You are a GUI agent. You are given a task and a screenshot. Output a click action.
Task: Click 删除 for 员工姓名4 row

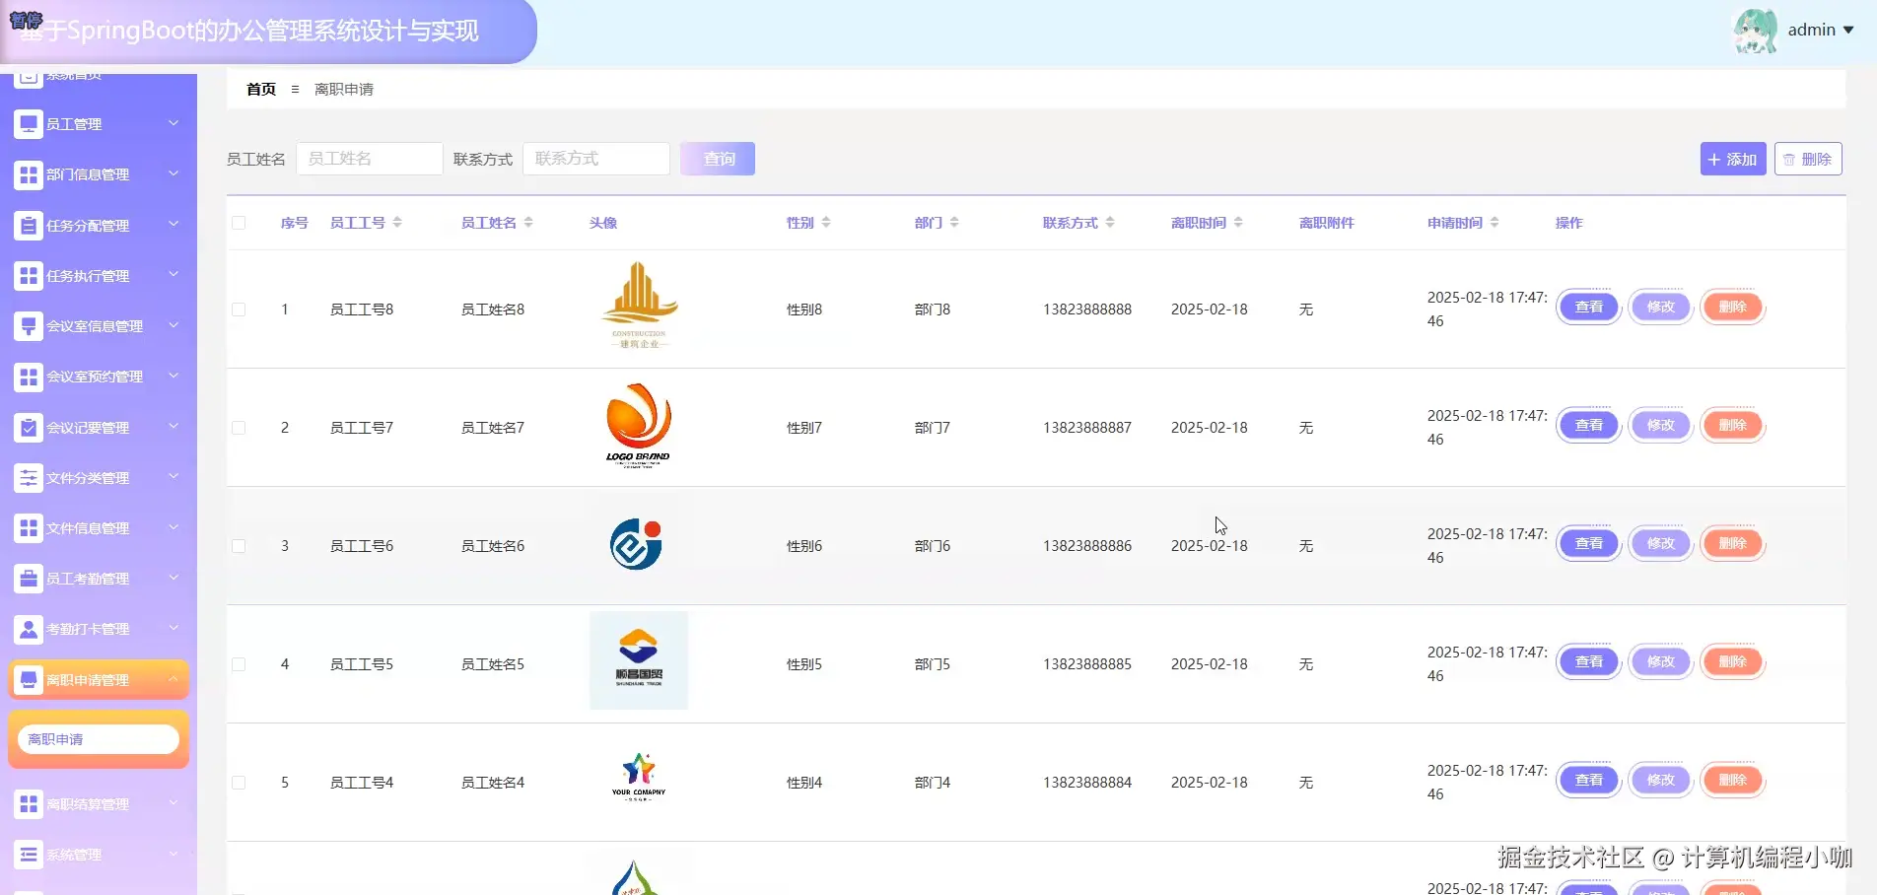click(x=1733, y=781)
